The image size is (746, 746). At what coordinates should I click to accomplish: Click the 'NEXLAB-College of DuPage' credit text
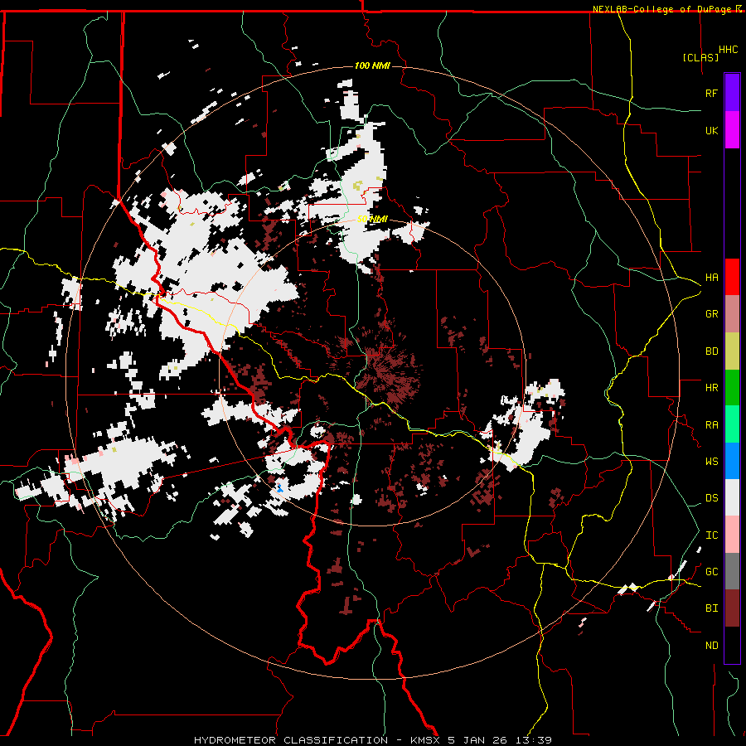point(662,9)
